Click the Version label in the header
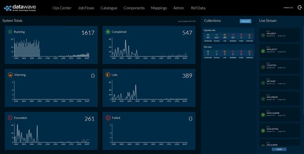 pos(288,8)
